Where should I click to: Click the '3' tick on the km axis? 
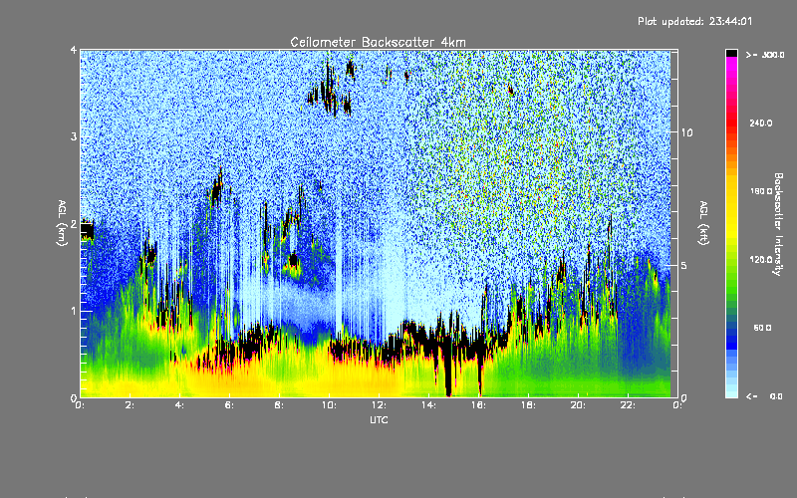(74, 136)
